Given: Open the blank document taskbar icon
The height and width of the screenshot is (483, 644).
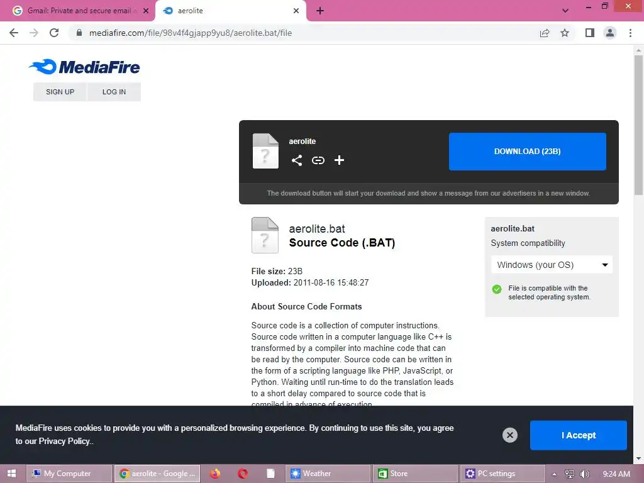Looking at the screenshot, I should [270, 474].
